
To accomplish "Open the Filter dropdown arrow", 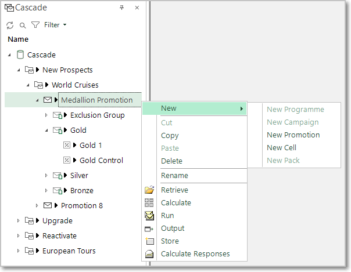I will click(65, 25).
